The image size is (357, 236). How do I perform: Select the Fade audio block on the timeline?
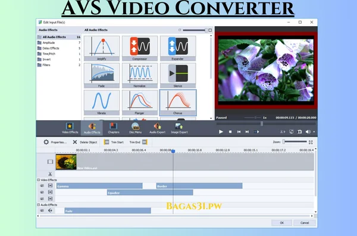point(108,211)
